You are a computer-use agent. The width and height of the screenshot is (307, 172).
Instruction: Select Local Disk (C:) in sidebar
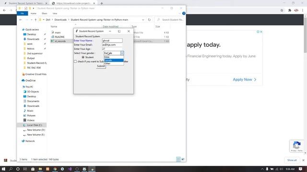coord(35,125)
